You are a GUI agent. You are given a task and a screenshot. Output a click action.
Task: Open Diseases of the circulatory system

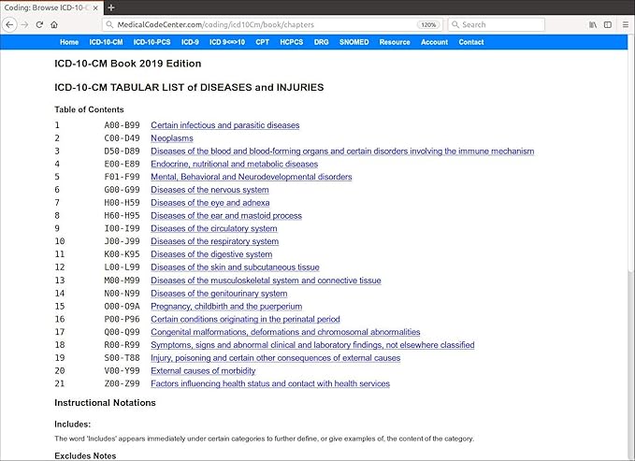214,228
